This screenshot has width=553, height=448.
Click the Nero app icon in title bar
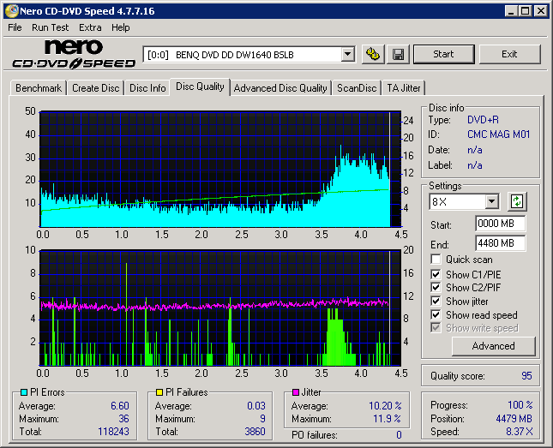[x=10, y=10]
